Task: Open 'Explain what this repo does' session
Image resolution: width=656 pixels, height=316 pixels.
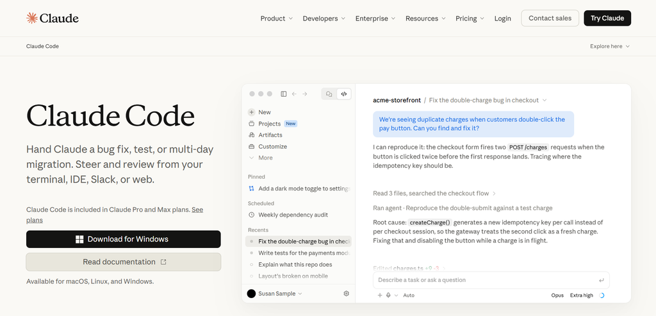Action: pos(299,265)
